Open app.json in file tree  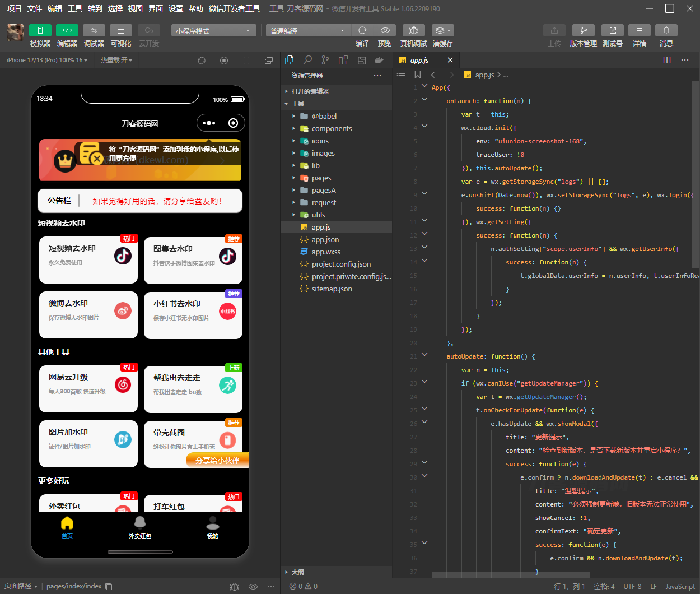(325, 239)
